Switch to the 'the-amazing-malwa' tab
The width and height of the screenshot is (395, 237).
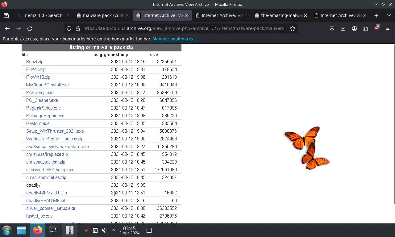[x=281, y=15]
